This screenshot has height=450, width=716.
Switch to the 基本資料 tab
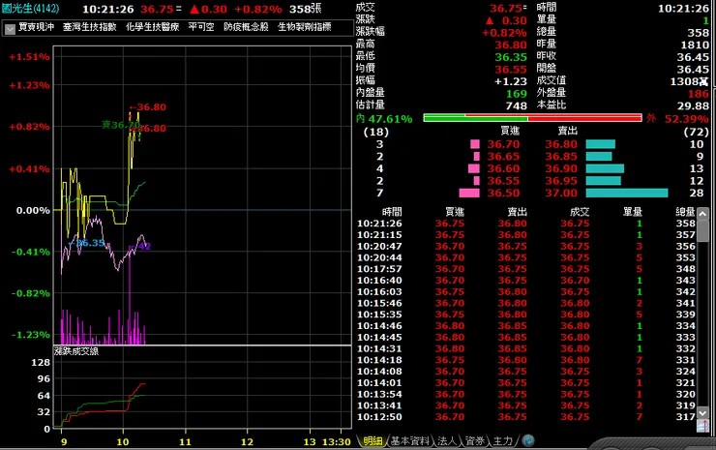tap(409, 441)
